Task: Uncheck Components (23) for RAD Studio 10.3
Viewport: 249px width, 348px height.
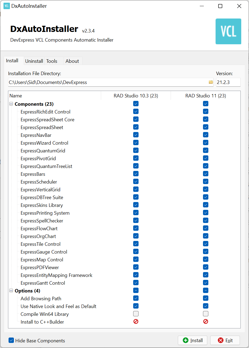Action: (136, 104)
